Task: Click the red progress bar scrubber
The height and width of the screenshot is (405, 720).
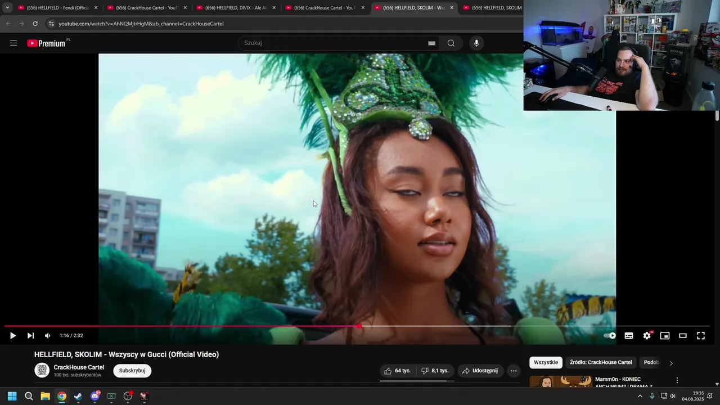Action: (359, 326)
